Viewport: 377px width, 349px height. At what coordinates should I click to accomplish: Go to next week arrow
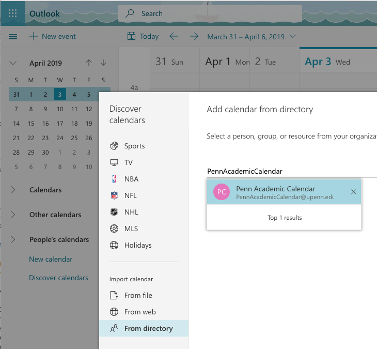(194, 36)
